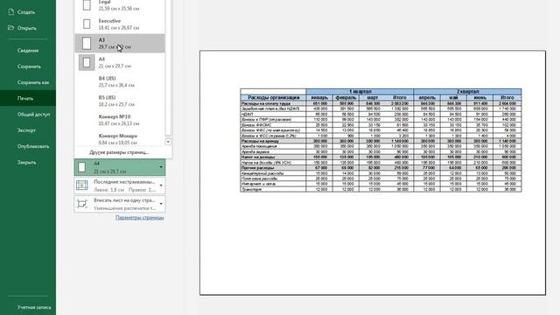Click the paper size list scroll-down arrow

pos(168,142)
